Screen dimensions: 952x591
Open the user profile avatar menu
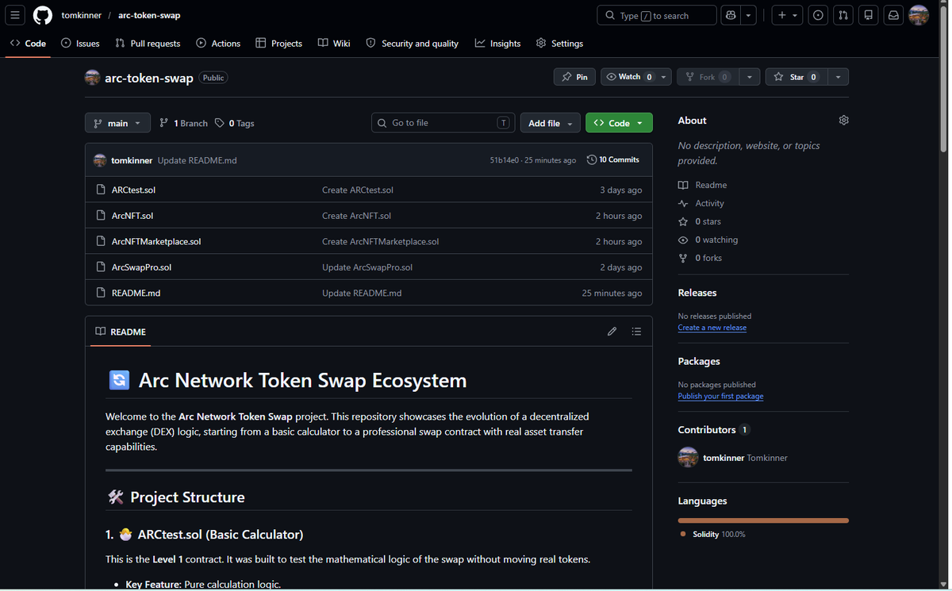coord(919,15)
